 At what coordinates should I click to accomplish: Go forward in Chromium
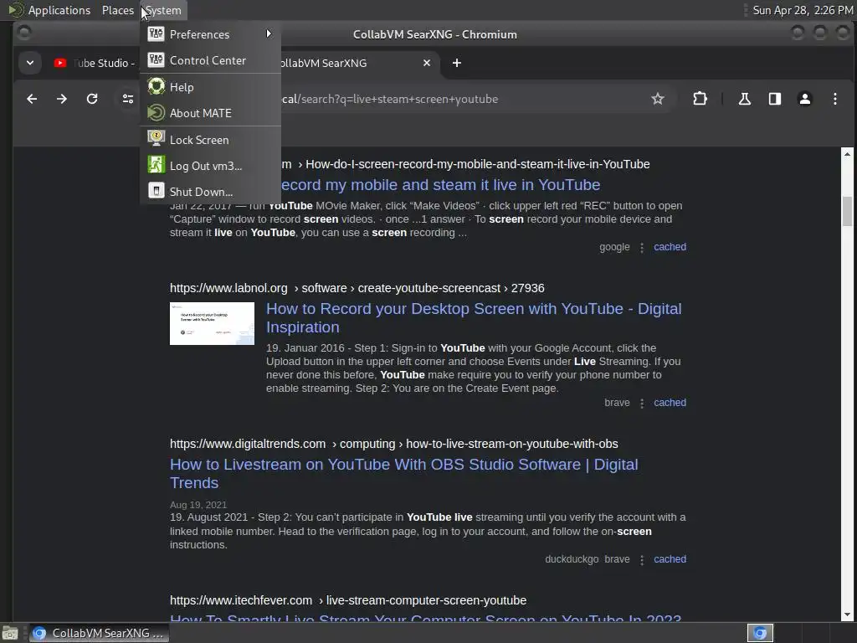[62, 99]
